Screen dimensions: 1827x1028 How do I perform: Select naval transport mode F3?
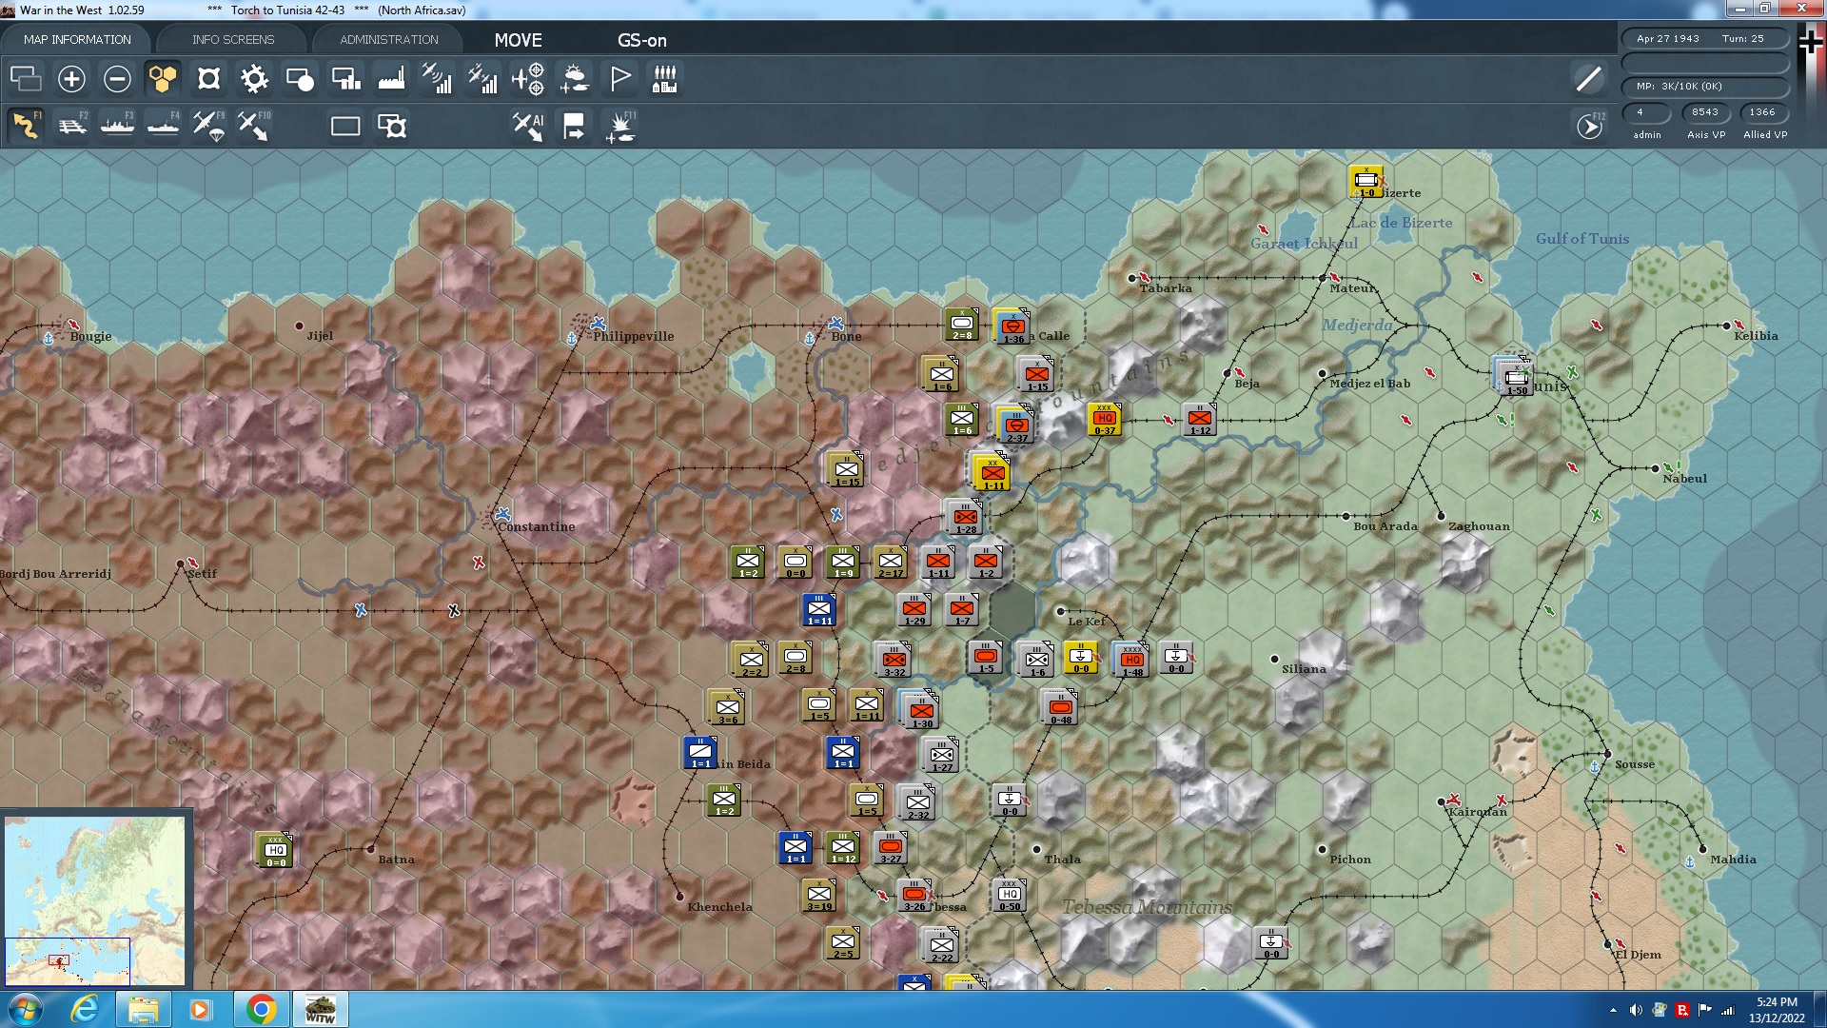pos(118,126)
